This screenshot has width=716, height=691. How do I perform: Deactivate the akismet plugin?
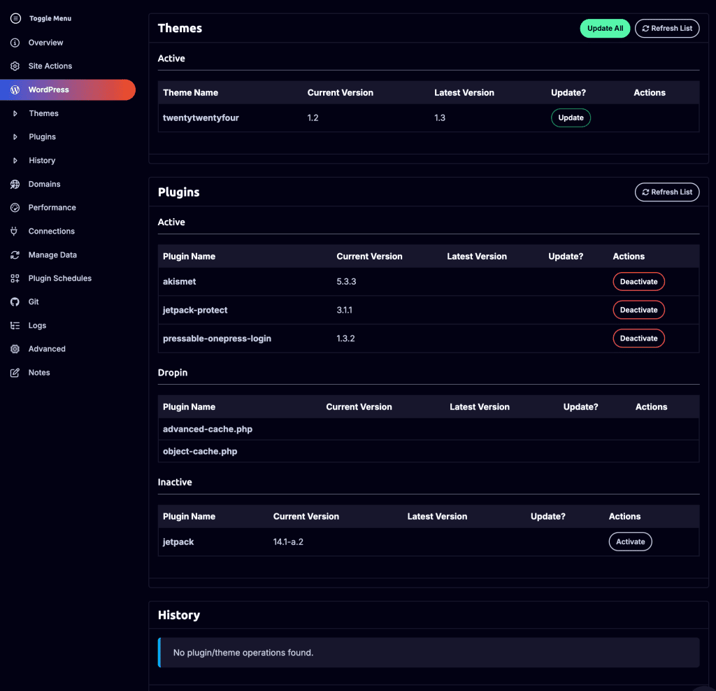pyautogui.click(x=639, y=282)
